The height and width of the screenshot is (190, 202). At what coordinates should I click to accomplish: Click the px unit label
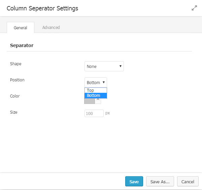point(108,113)
